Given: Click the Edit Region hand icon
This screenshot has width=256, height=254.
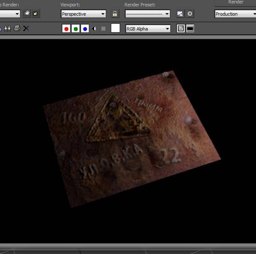Looking at the screenshot, I should click(x=27, y=14).
